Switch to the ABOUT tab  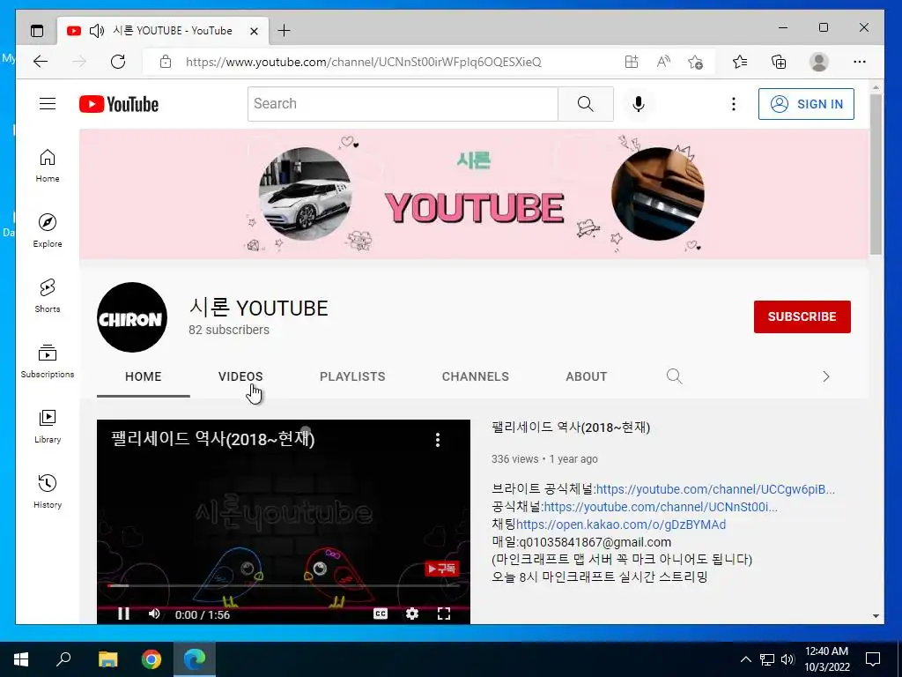pos(586,376)
